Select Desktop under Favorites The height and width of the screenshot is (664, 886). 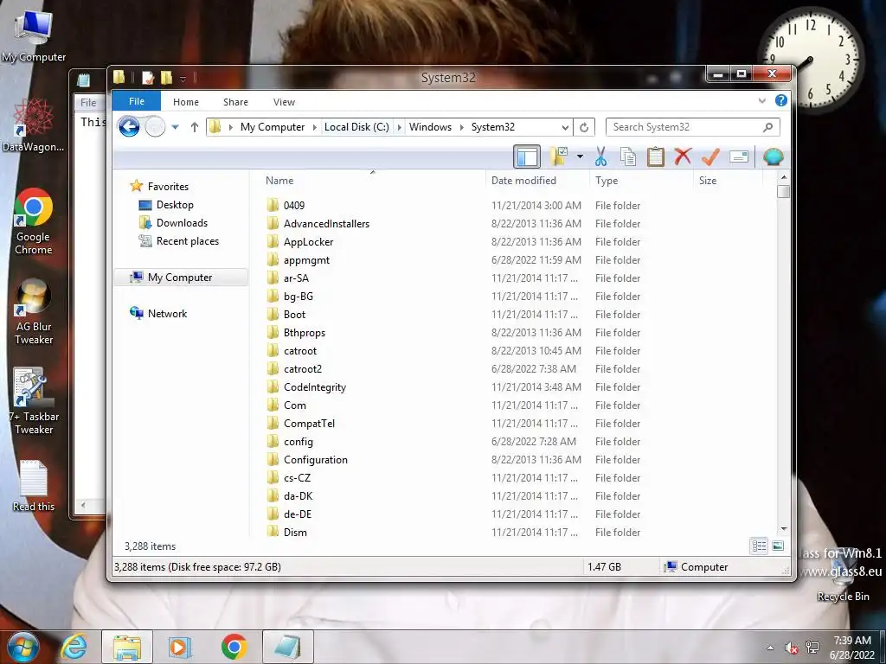coord(175,205)
